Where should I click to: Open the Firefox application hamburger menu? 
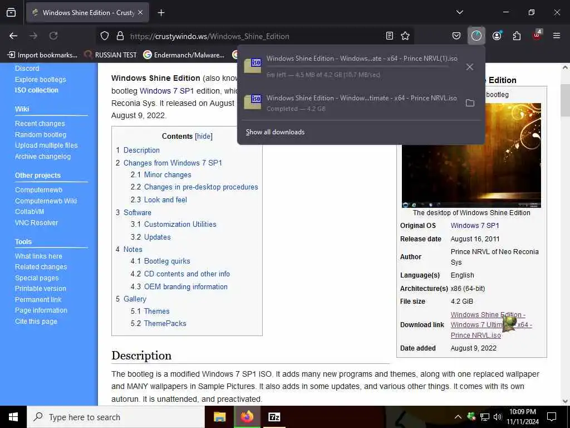[x=557, y=36]
